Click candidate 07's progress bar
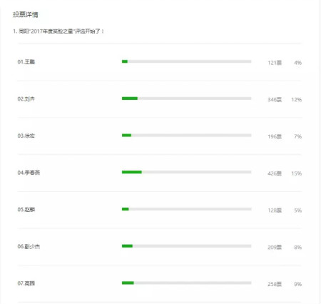 click(187, 283)
